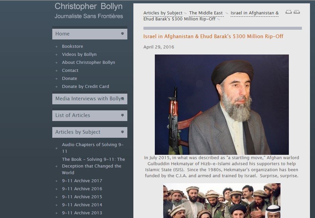Select the Donate link
Image resolution: width=315 pixels, height=218 pixels.
[x=69, y=78]
